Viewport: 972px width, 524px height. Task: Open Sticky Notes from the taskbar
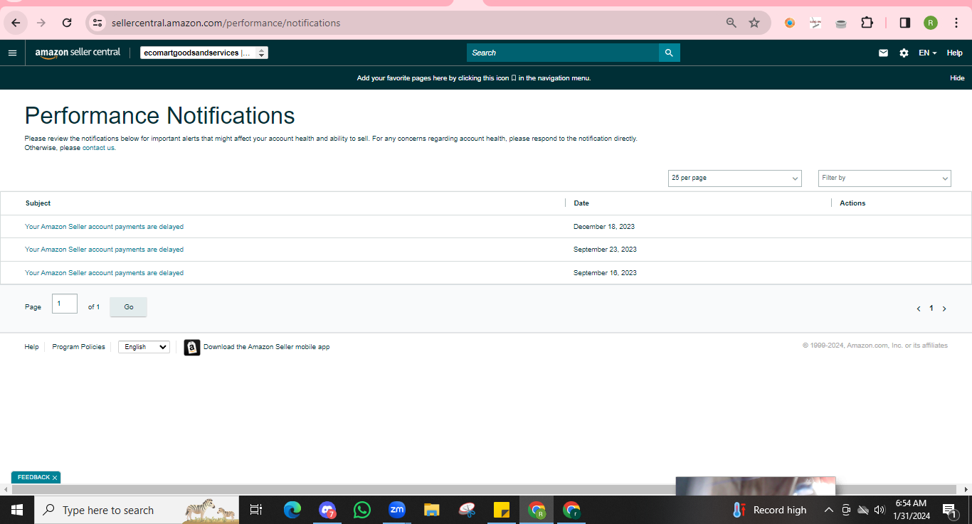(x=502, y=510)
